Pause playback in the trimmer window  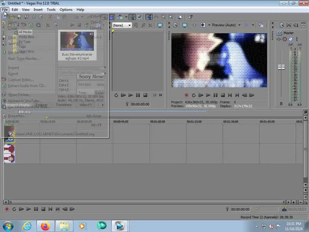(138, 95)
